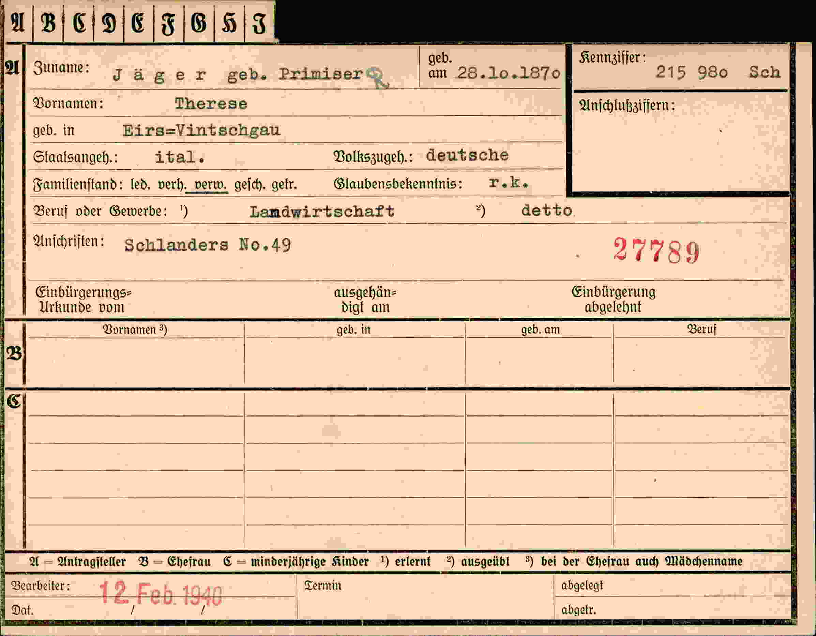Click the occupation 'Landwirtschaft'
816x636 pixels.
[322, 212]
